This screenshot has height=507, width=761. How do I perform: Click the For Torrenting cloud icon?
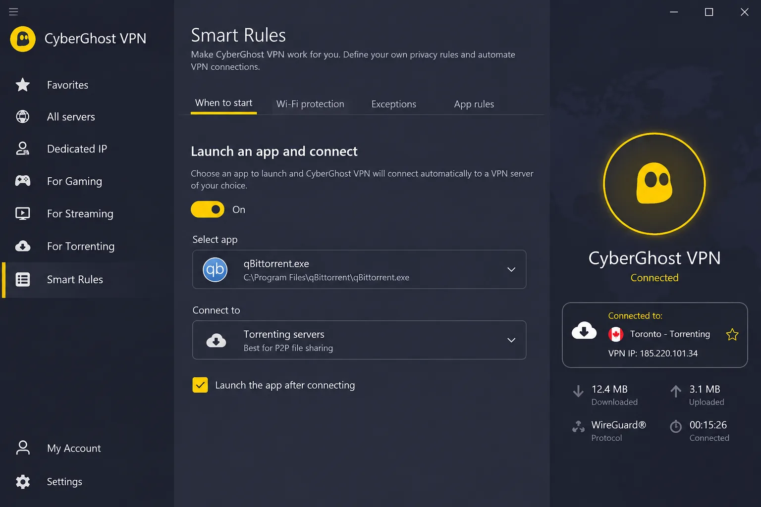pyautogui.click(x=23, y=246)
